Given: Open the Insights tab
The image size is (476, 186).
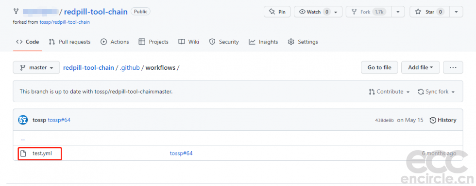Looking at the screenshot, I should pos(263,42).
